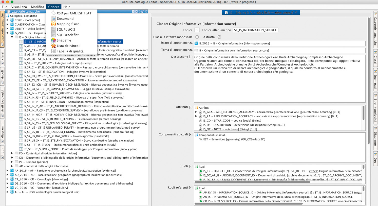The height and width of the screenshot is (206, 378).
Task: Pin the categorie tematiche panel
Action: (140, 11)
